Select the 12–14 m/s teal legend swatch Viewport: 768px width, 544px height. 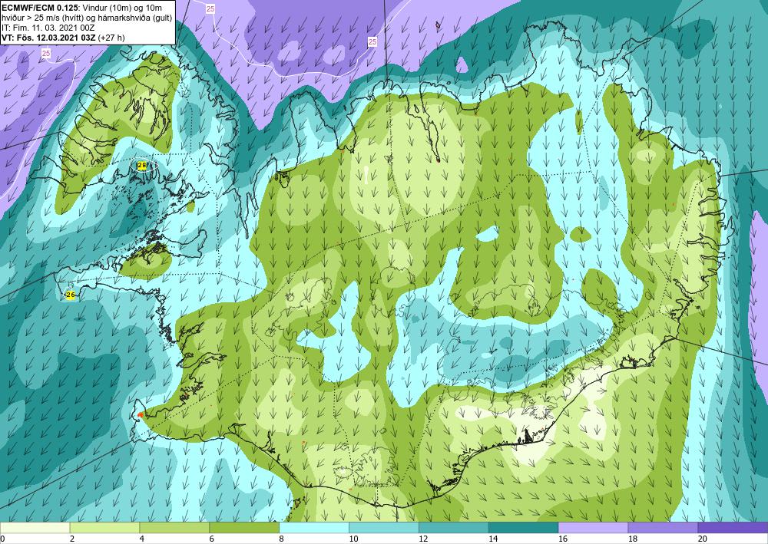click(454, 528)
